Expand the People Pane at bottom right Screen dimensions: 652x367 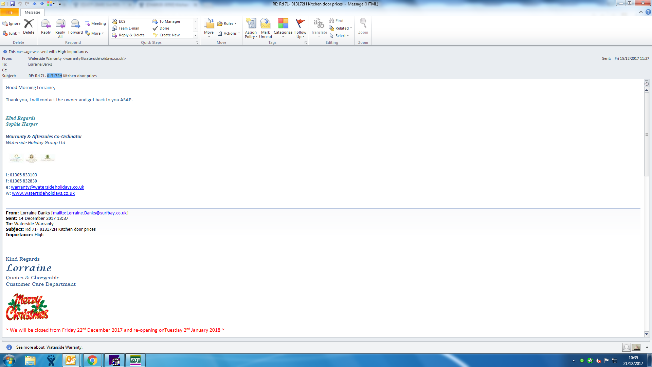click(647, 347)
